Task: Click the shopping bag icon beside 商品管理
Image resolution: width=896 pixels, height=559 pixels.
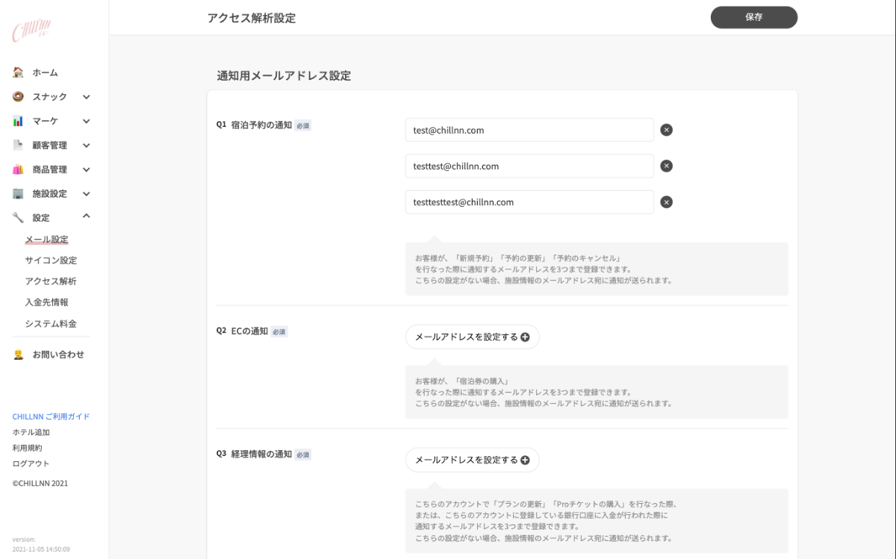Action: pyautogui.click(x=18, y=169)
